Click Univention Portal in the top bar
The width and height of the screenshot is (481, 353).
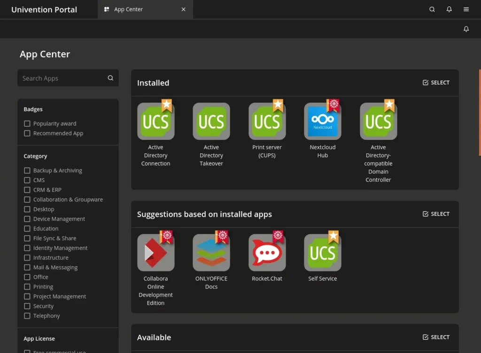click(44, 9)
